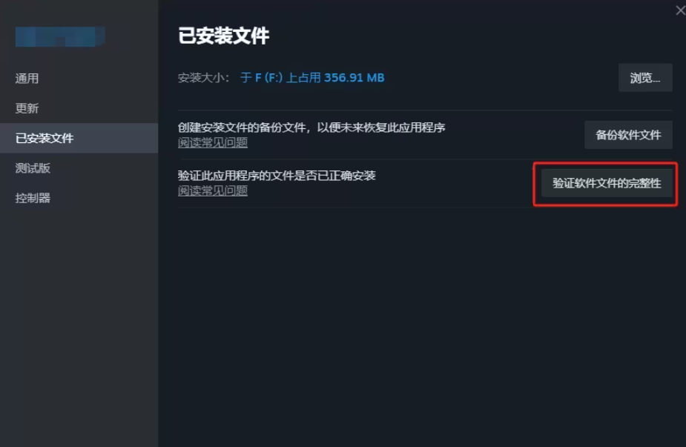Viewport: 686px width, 447px height.
Task: Close the properties window with the X
Action: (x=680, y=10)
